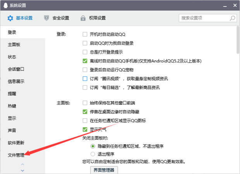
Task: Check 登录后自动运行QQ宠物 option
Action: 85,70
